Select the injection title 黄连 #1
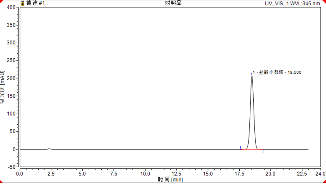Viewport: 326px width, 184px height. pos(35,3)
